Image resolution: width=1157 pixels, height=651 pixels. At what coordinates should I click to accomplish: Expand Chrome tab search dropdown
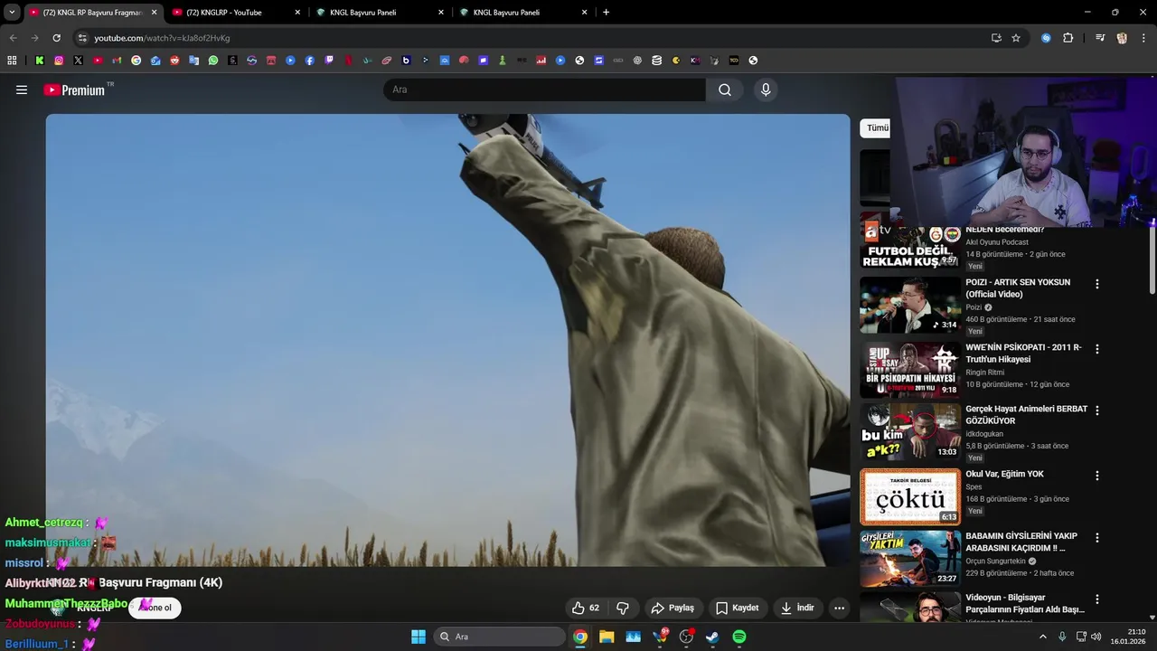click(12, 13)
